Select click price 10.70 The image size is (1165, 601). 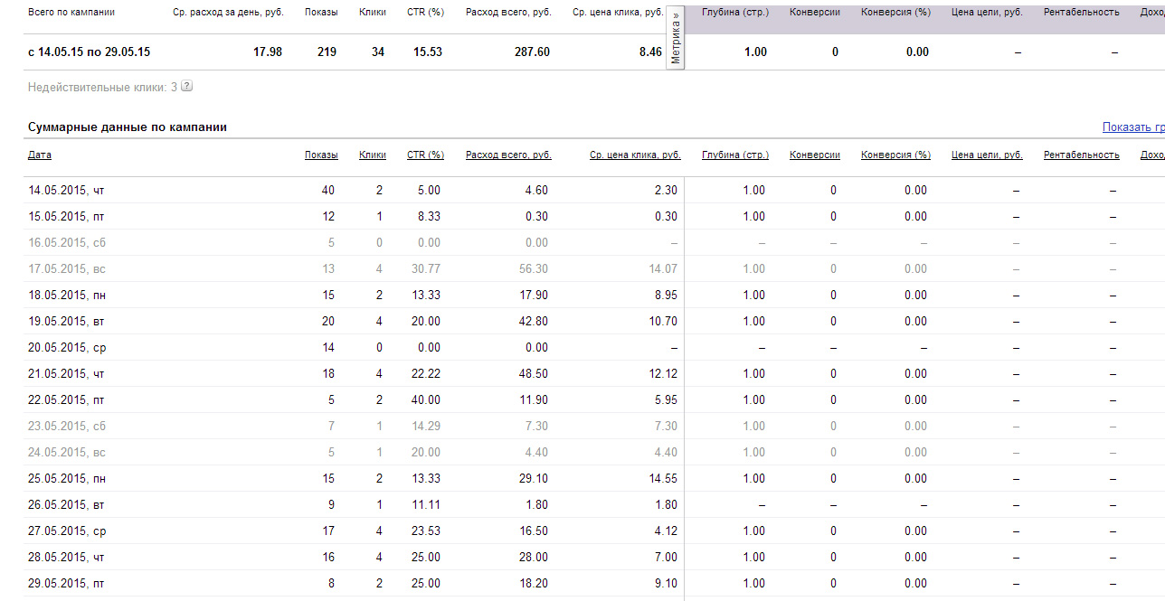662,322
